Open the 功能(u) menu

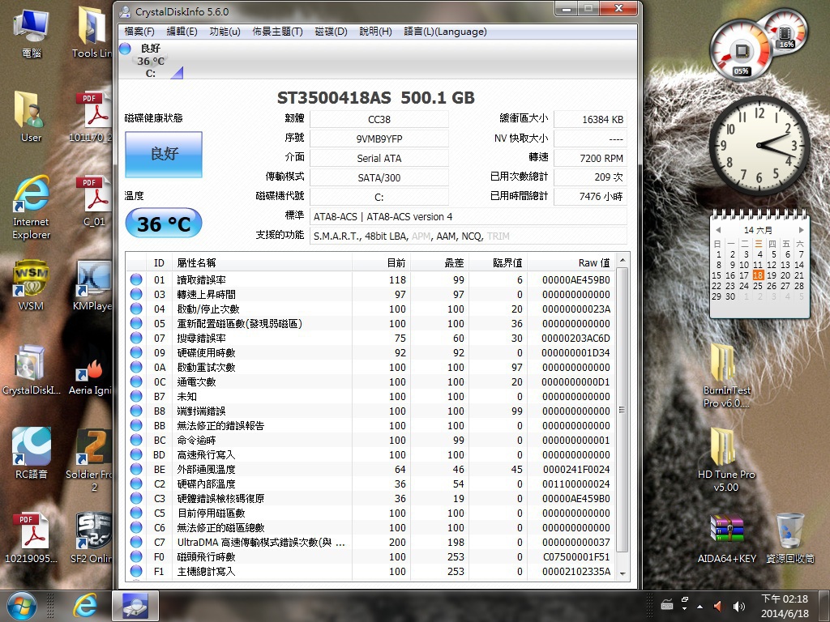(225, 32)
